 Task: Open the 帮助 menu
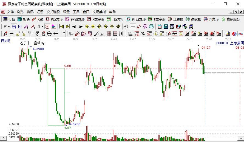[x=112, y=12]
